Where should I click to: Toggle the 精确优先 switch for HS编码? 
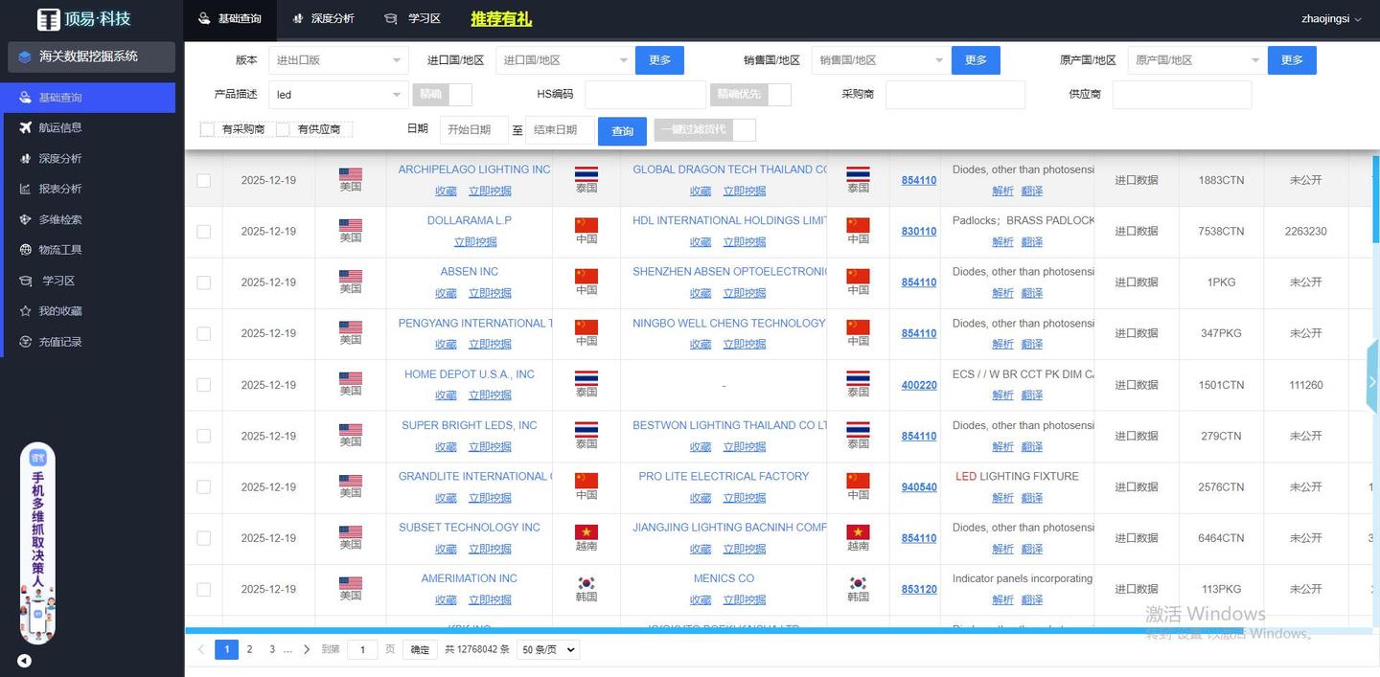tap(750, 95)
